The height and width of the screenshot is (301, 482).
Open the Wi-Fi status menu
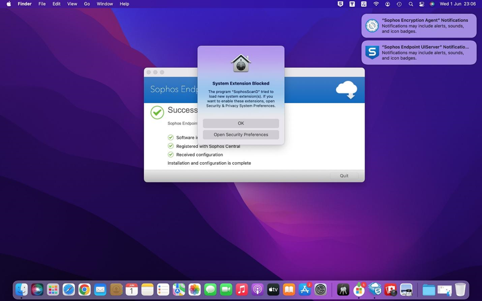tap(376, 4)
